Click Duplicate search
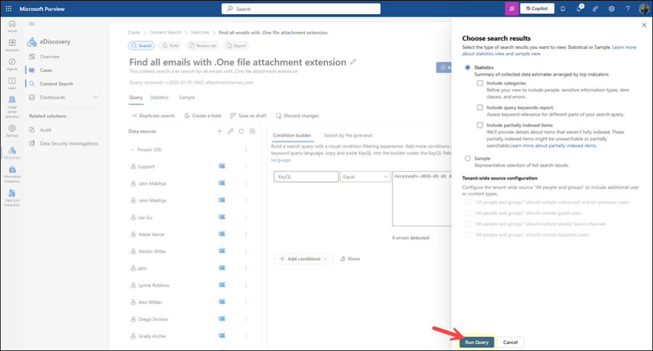This screenshot has height=351, width=653. (x=152, y=115)
